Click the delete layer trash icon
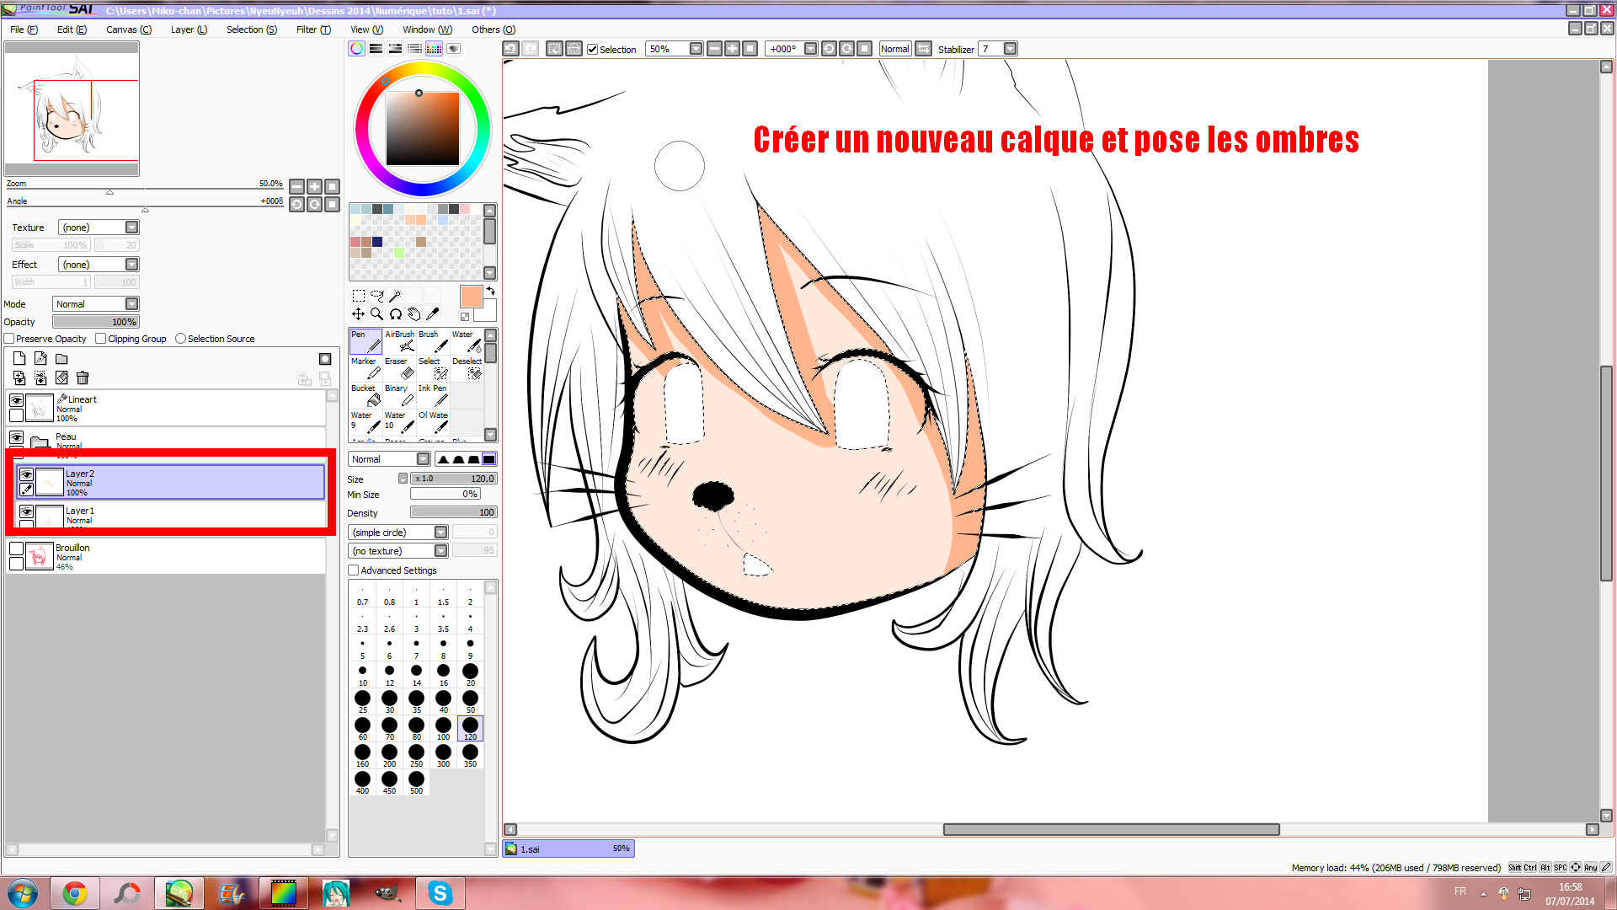This screenshot has height=910, width=1617. coord(83,378)
